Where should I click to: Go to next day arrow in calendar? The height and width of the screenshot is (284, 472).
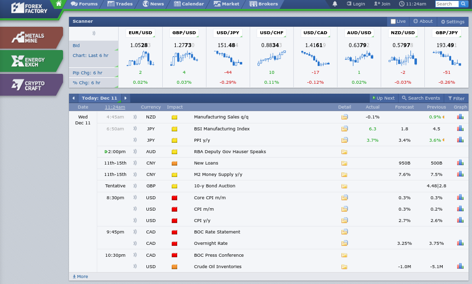tap(126, 98)
